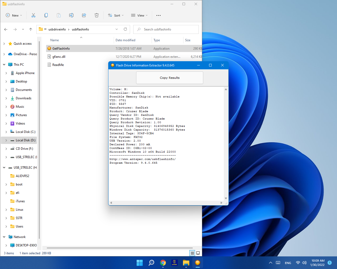This screenshot has width=337, height=269.
Task: Open taskbar Search magnifier
Action: 151,263
